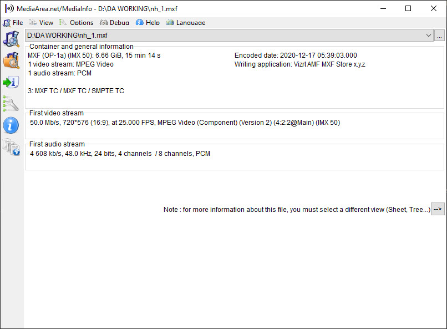The width and height of the screenshot is (447, 329).
Task: Click the 'Container and general information' heading
Action: [81, 47]
